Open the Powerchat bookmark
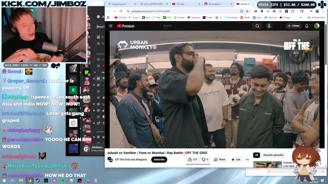This screenshot has width=328, height=184. click(231, 18)
